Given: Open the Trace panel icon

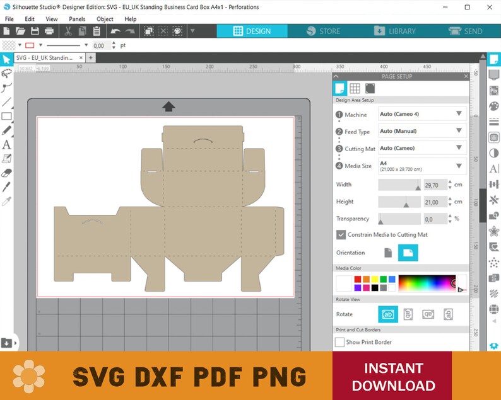Looking at the screenshot, I should [493, 137].
